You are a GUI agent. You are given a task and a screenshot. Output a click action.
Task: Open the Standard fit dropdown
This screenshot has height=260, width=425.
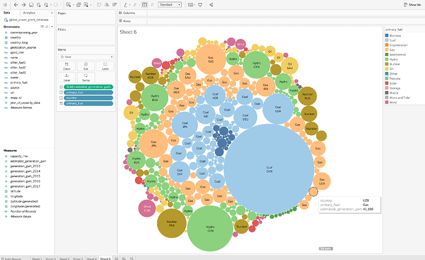(170, 4)
